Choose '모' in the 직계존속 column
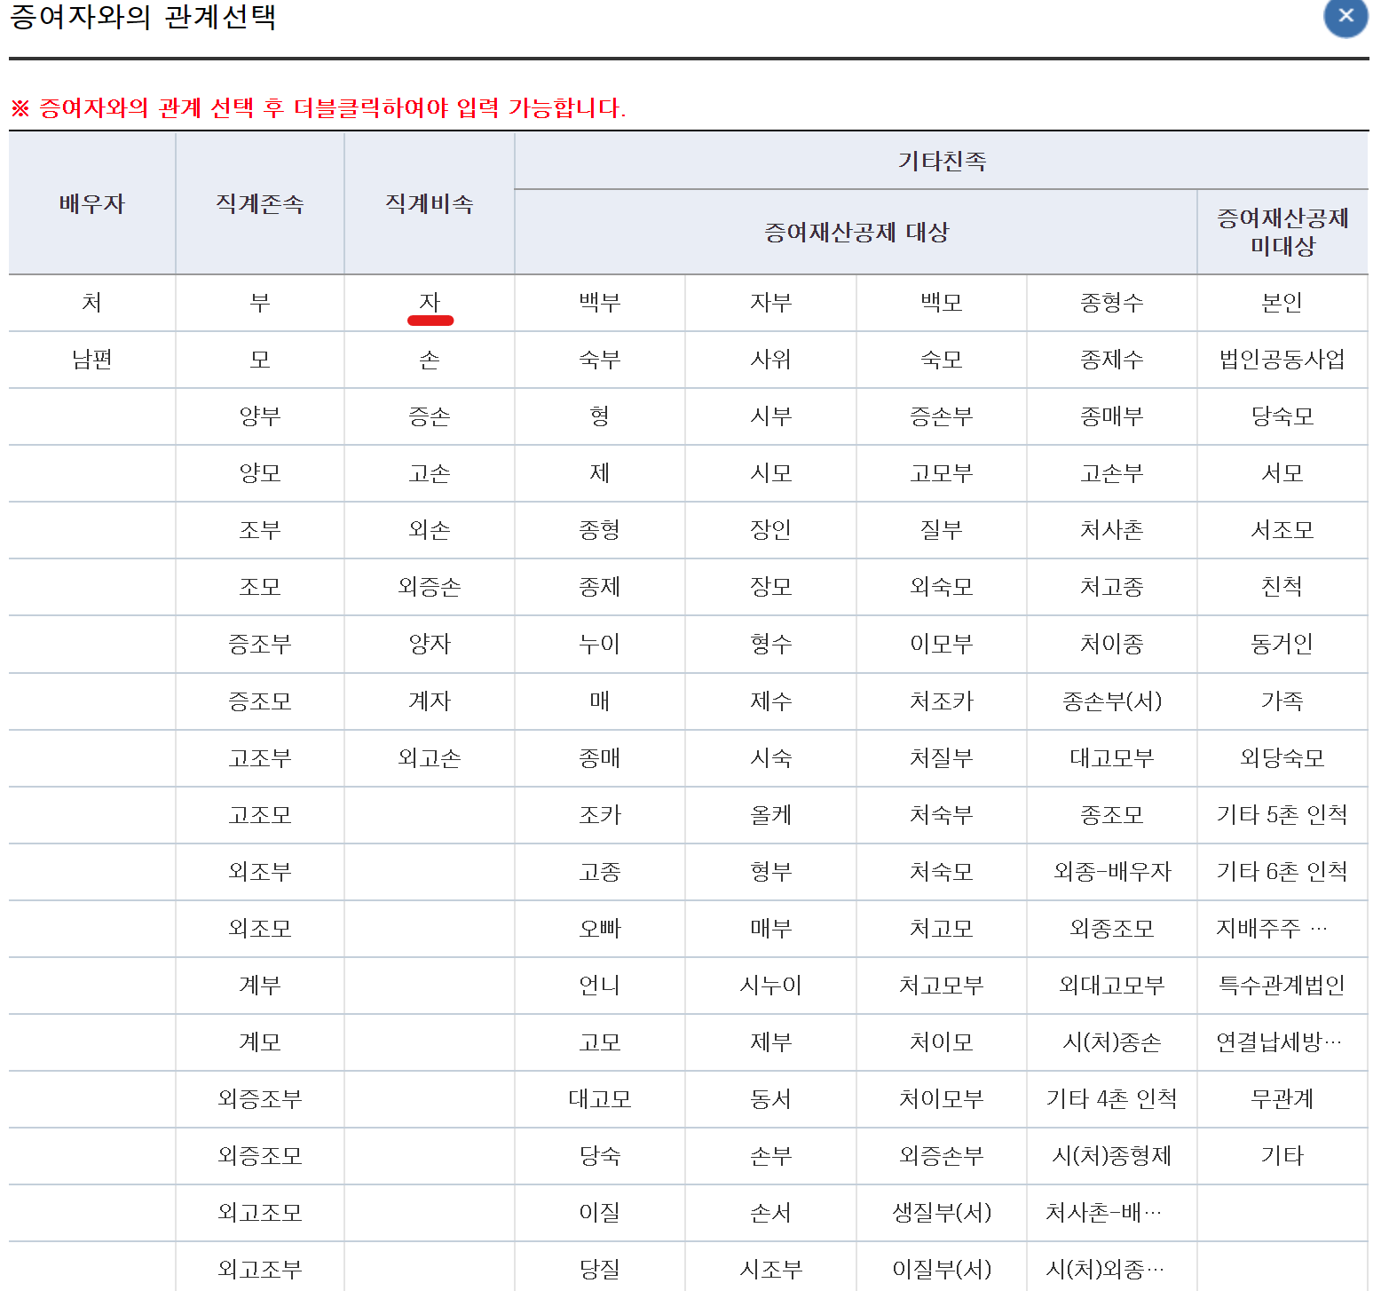 pyautogui.click(x=259, y=360)
